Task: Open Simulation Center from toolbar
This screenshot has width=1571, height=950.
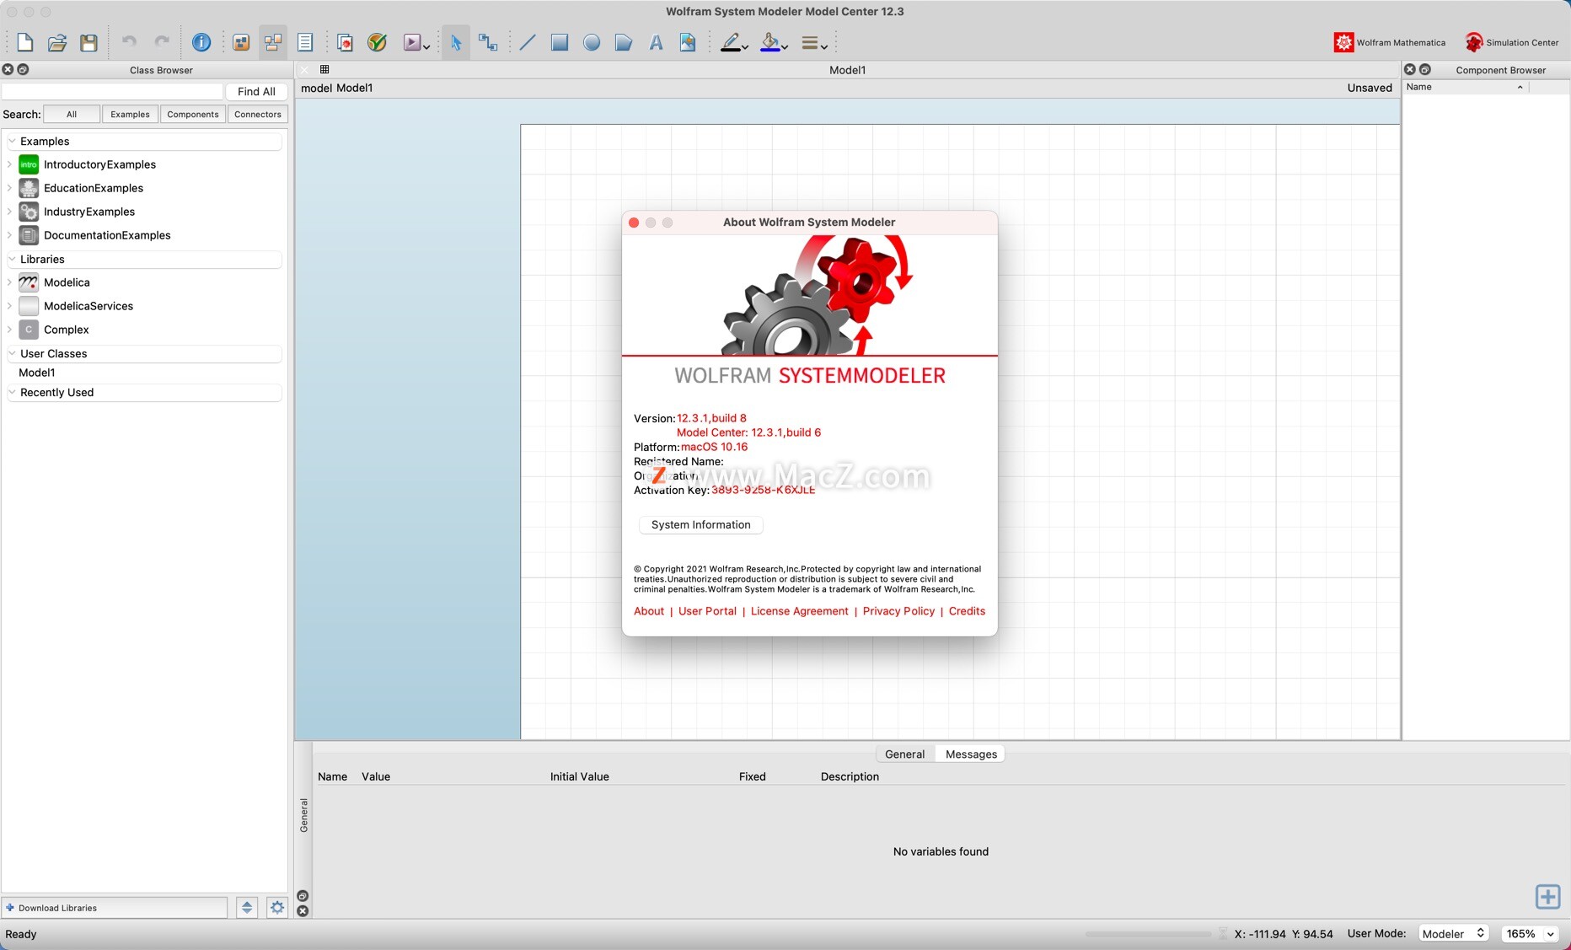Action: point(1512,42)
